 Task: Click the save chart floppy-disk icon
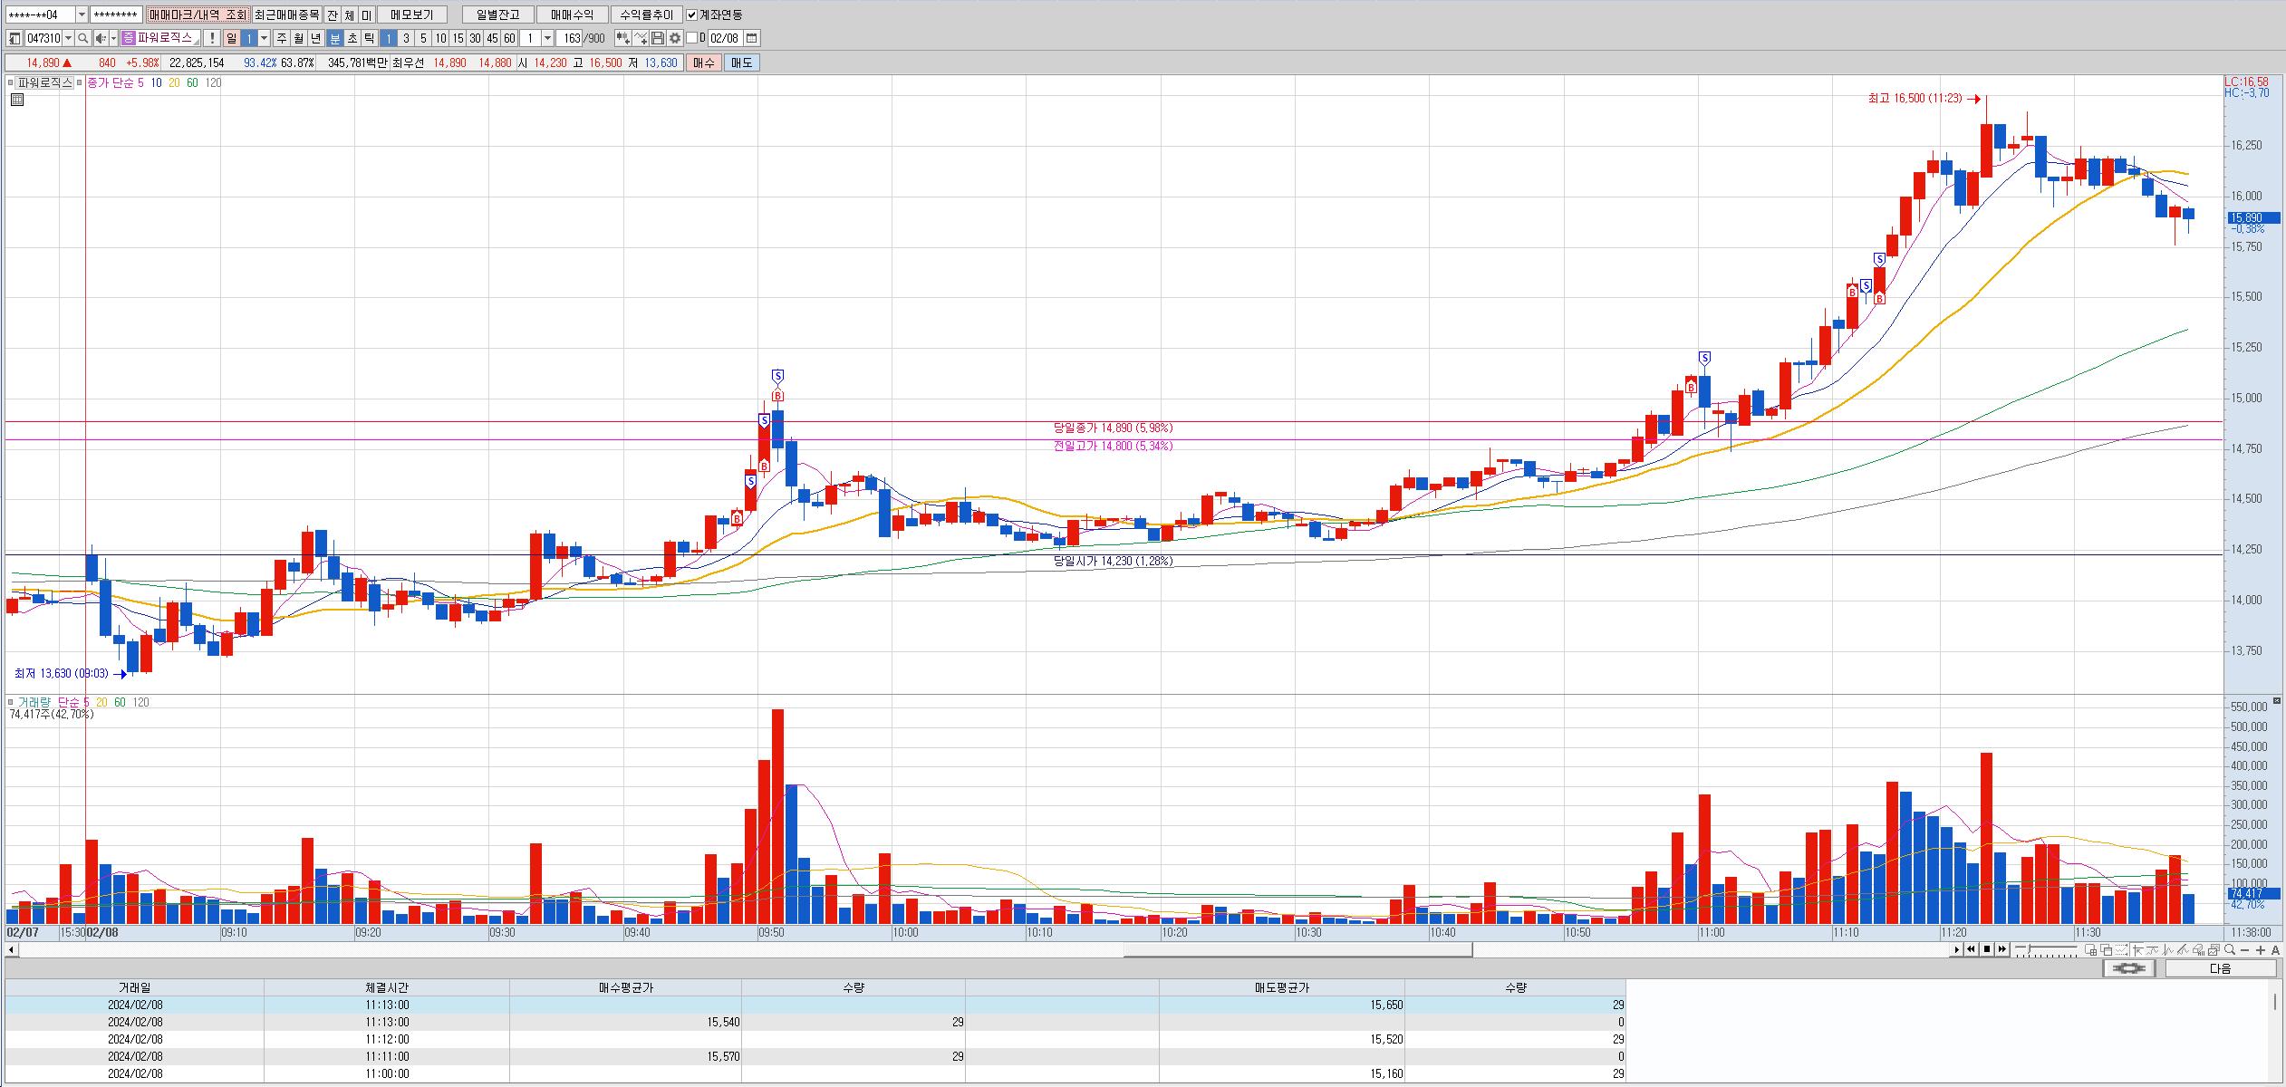[x=659, y=38]
